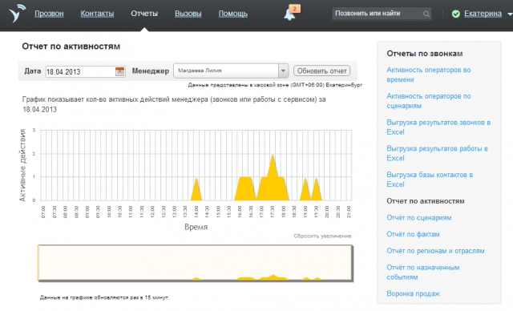The image size is (513, 311).
Task: Click the Активные действия axis label
Action: (22, 165)
